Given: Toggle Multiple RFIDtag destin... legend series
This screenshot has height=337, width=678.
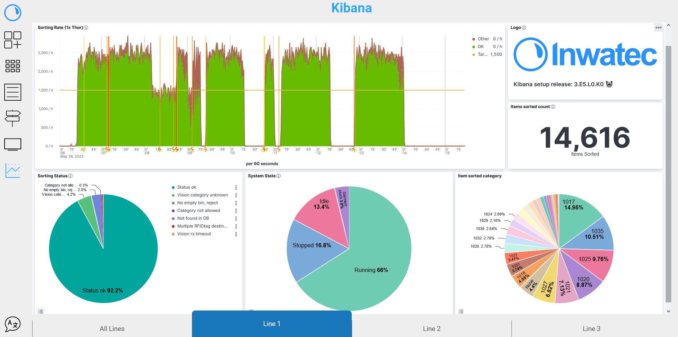Looking at the screenshot, I should click(202, 226).
